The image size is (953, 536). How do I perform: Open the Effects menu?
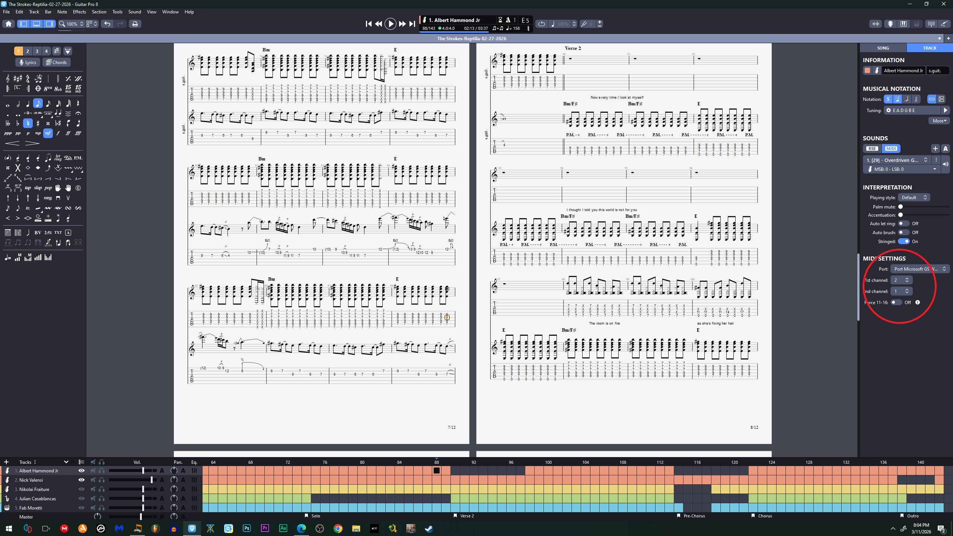tap(79, 12)
